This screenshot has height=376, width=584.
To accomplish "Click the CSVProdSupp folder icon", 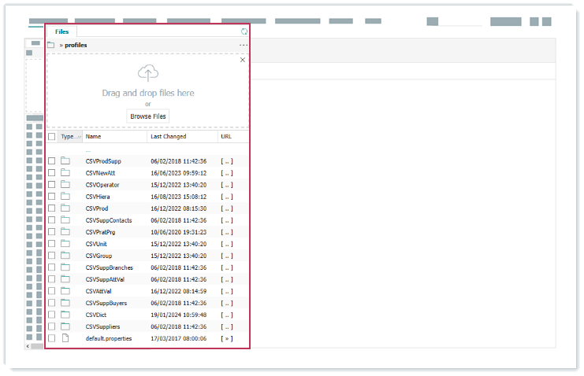I will (66, 161).
